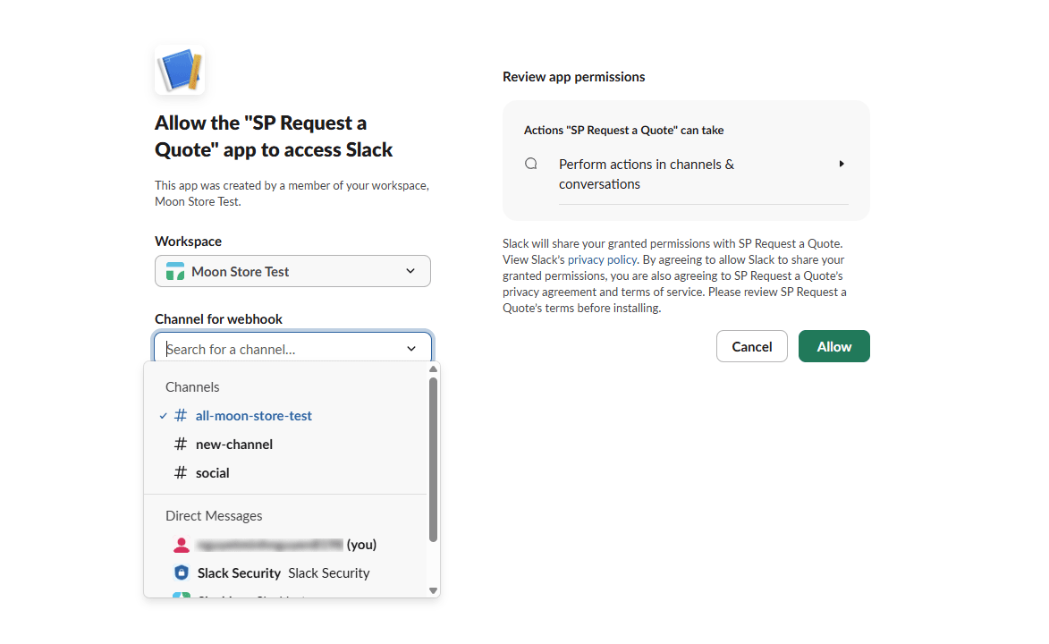Viewport: 1049px width, 644px height.
Task: Choose the social channel
Action: pos(285,473)
